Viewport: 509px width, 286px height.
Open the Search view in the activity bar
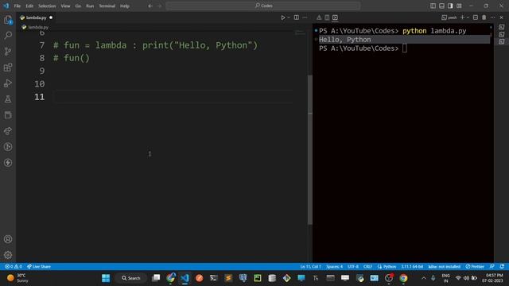[8, 35]
